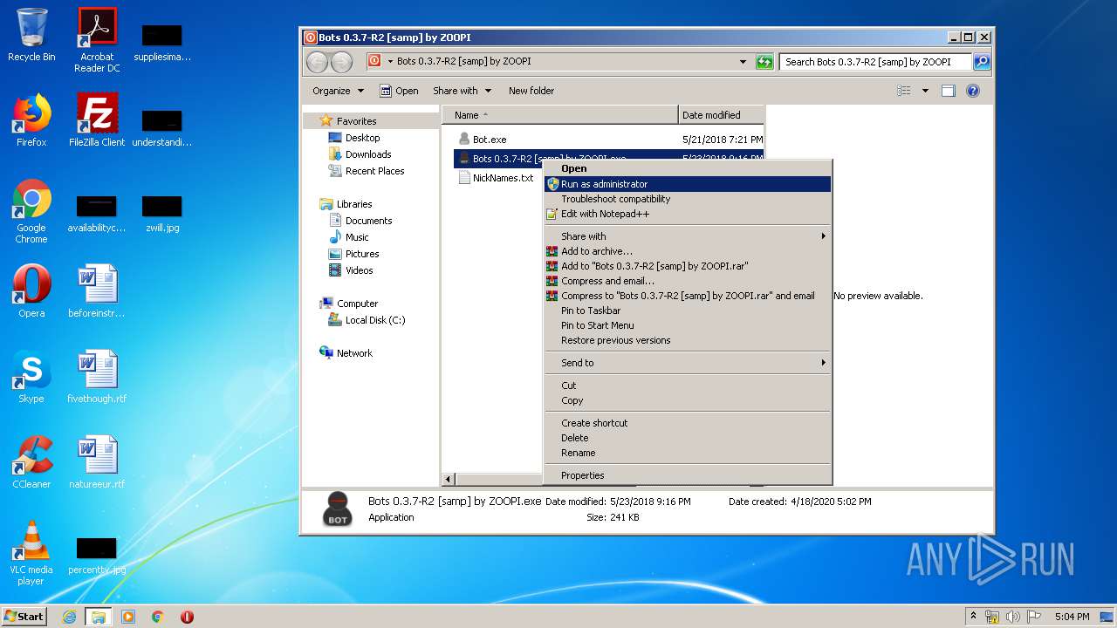Click the search magnifier icon
The image size is (1117, 628).
(982, 62)
